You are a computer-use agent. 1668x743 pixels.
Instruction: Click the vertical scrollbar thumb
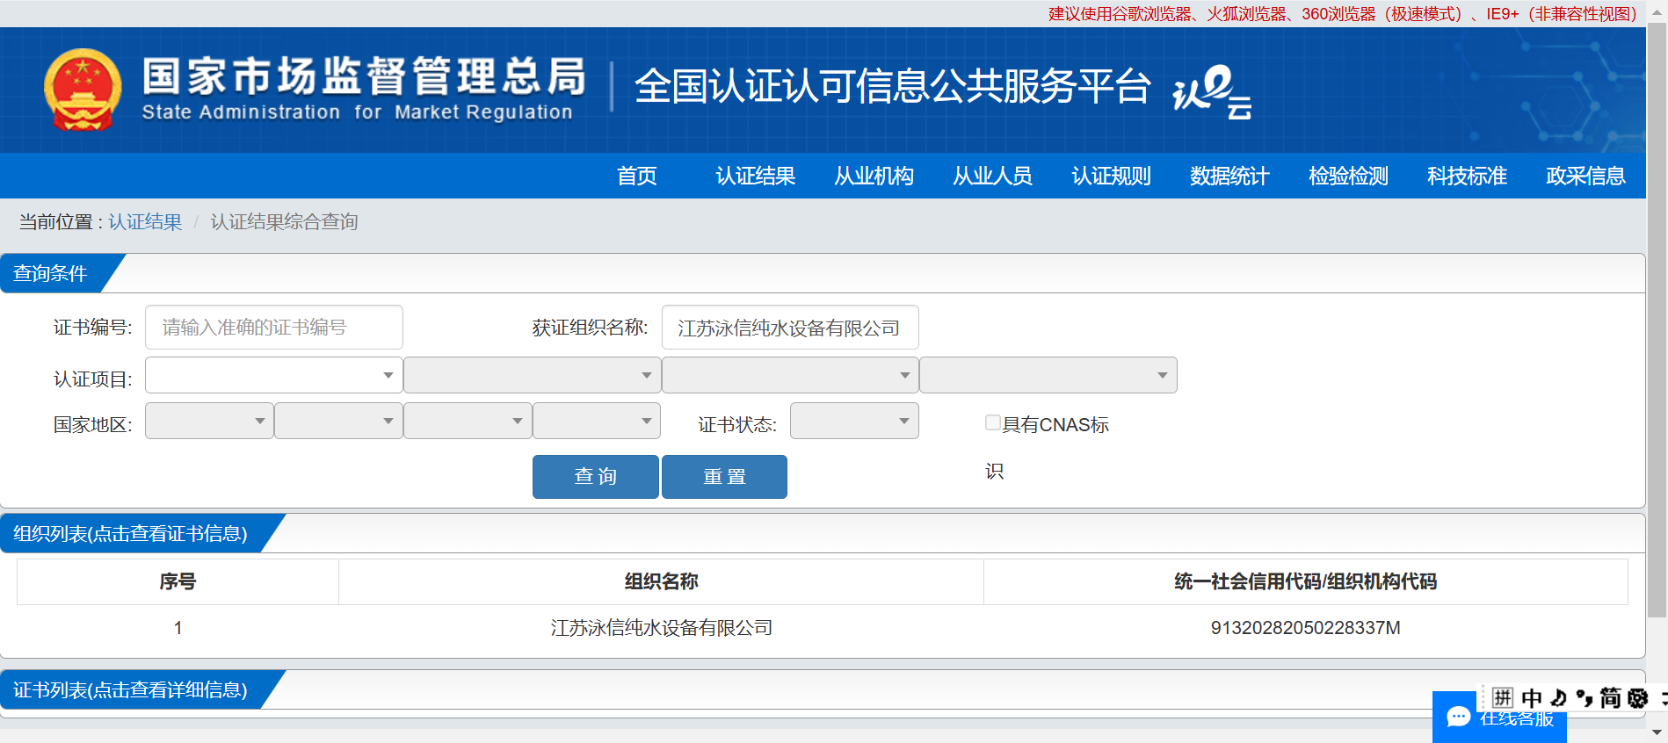[x=1657, y=321]
